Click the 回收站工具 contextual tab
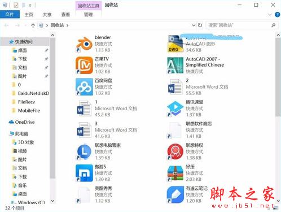Viewport: 281px width, 212px height. point(89,6)
